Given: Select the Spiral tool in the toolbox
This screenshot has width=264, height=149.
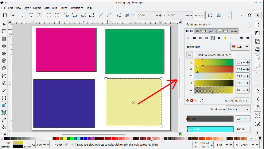Looking at the screenshot, I should point(4,68).
